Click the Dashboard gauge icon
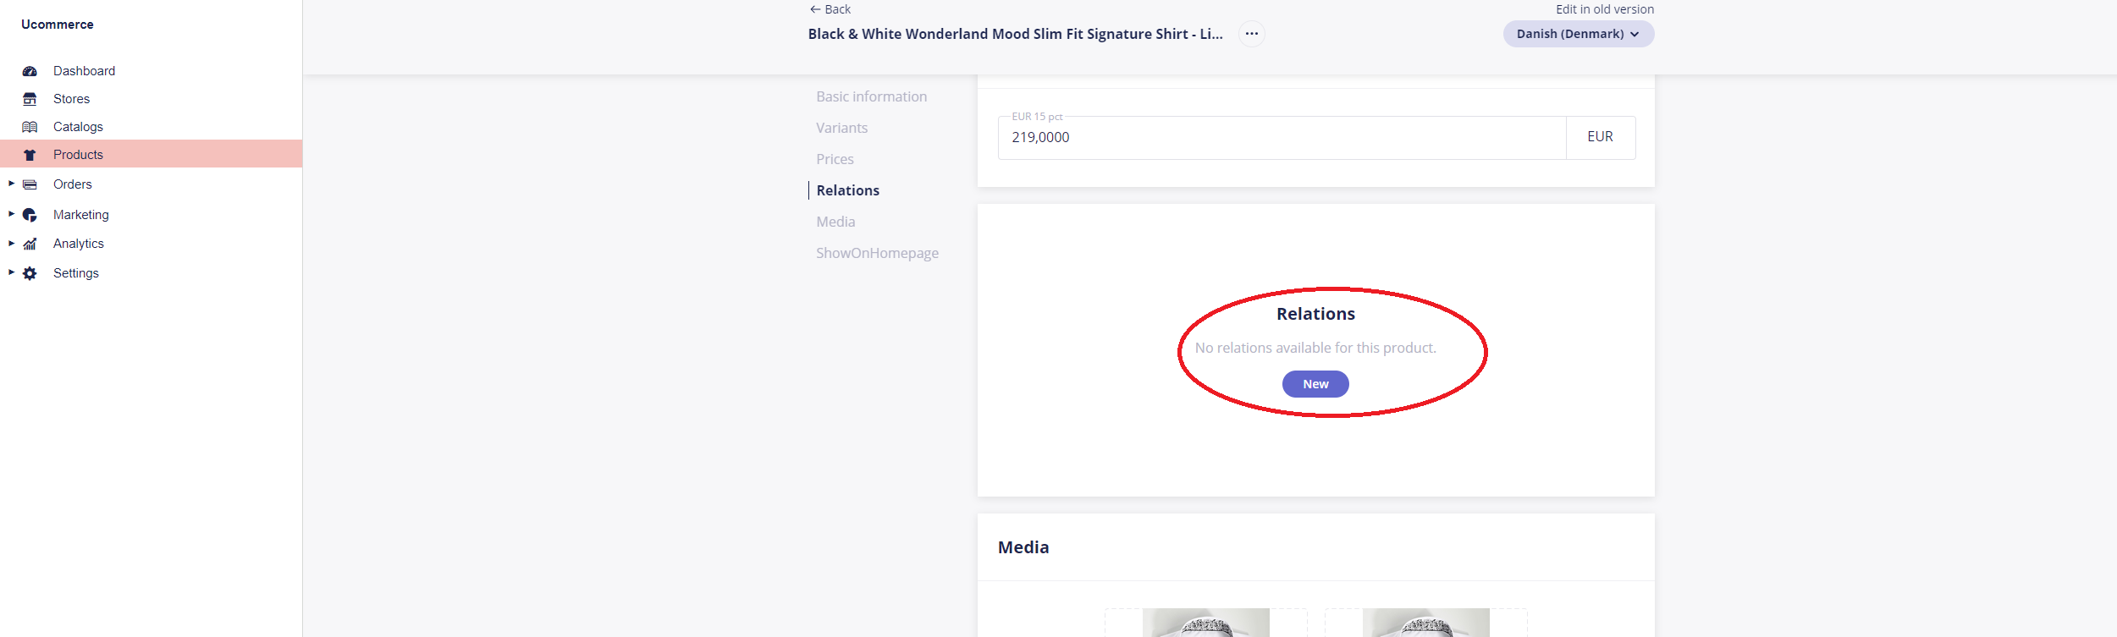 (30, 71)
